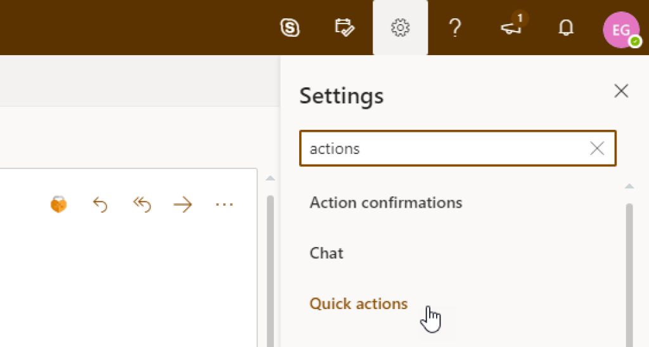Open the notifications bell
Screen dimensions: 649x347
[565, 28]
